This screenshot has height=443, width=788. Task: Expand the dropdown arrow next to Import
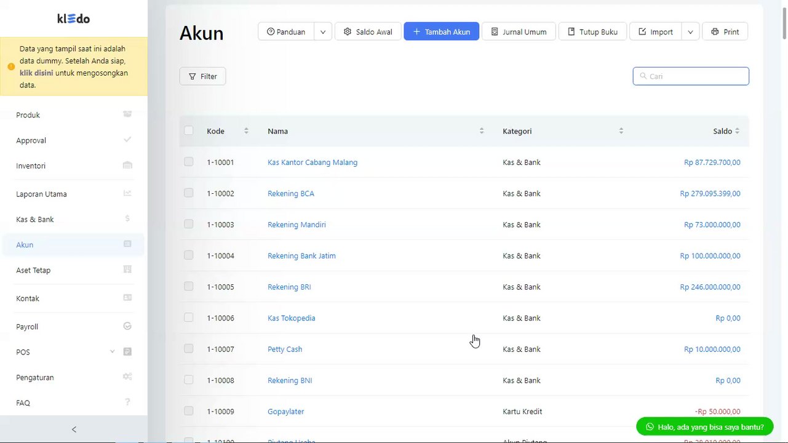(x=690, y=32)
